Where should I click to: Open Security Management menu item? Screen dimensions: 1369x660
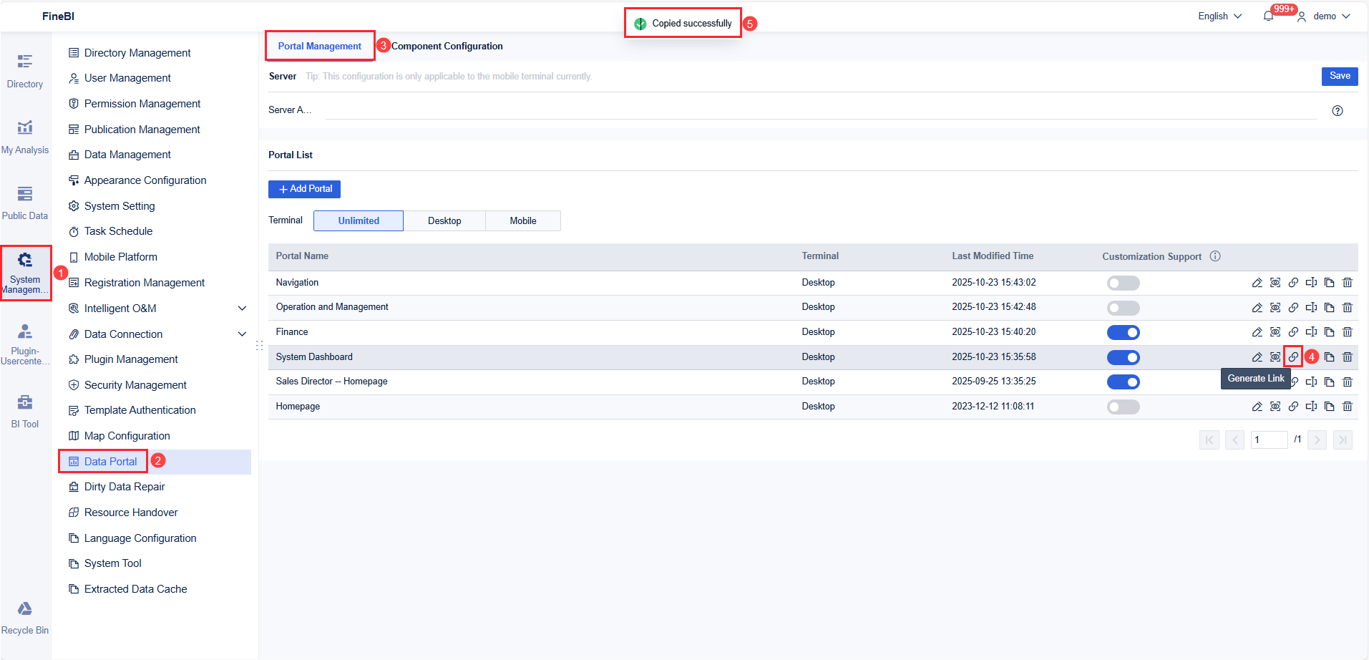click(135, 385)
